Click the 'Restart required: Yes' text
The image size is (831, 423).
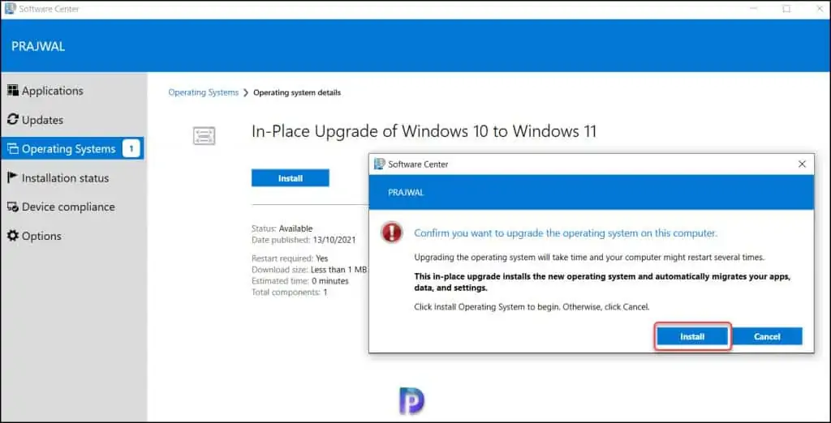point(290,258)
